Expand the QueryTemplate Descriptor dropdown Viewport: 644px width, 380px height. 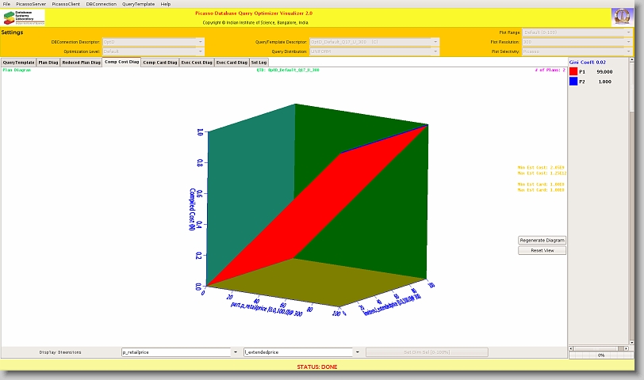(x=435, y=41)
